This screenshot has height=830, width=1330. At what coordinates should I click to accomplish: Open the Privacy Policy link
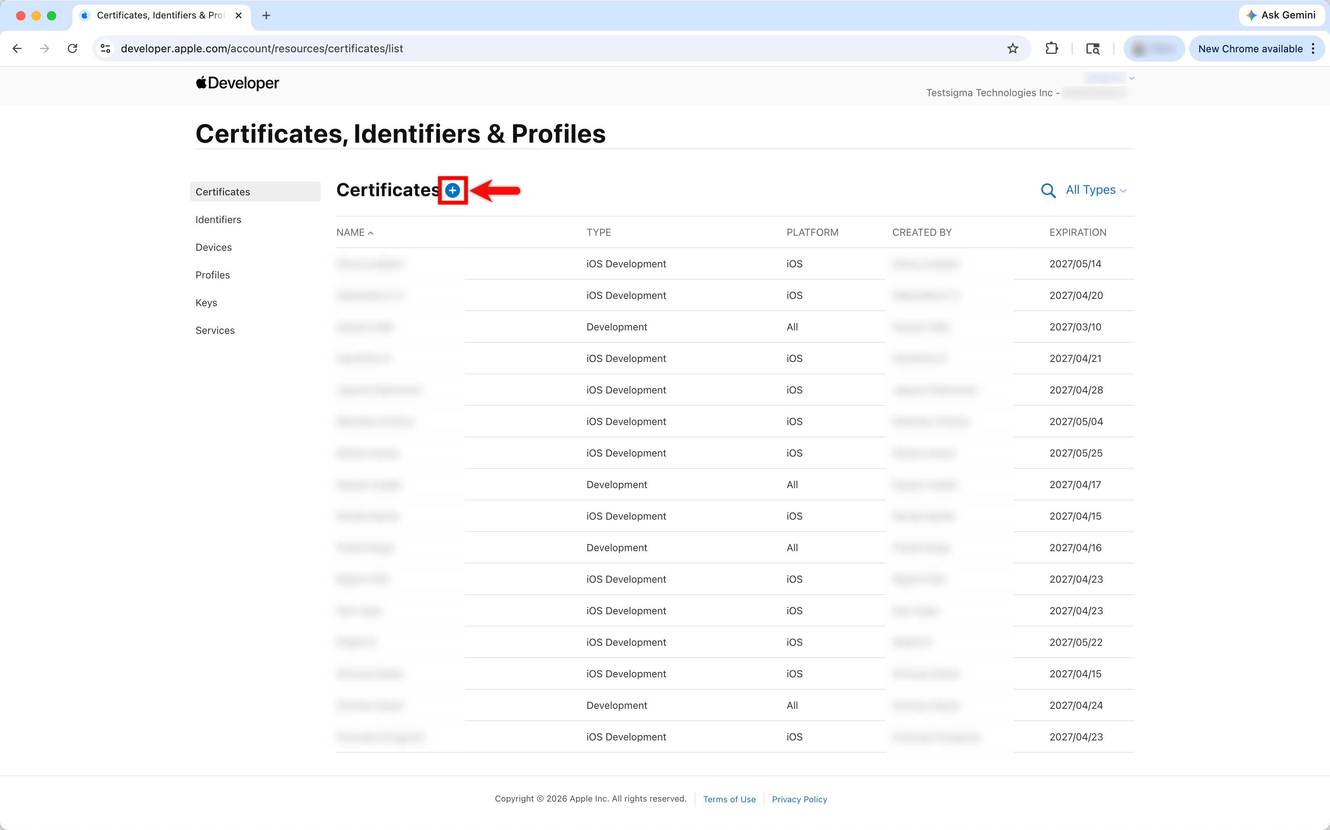coord(799,799)
